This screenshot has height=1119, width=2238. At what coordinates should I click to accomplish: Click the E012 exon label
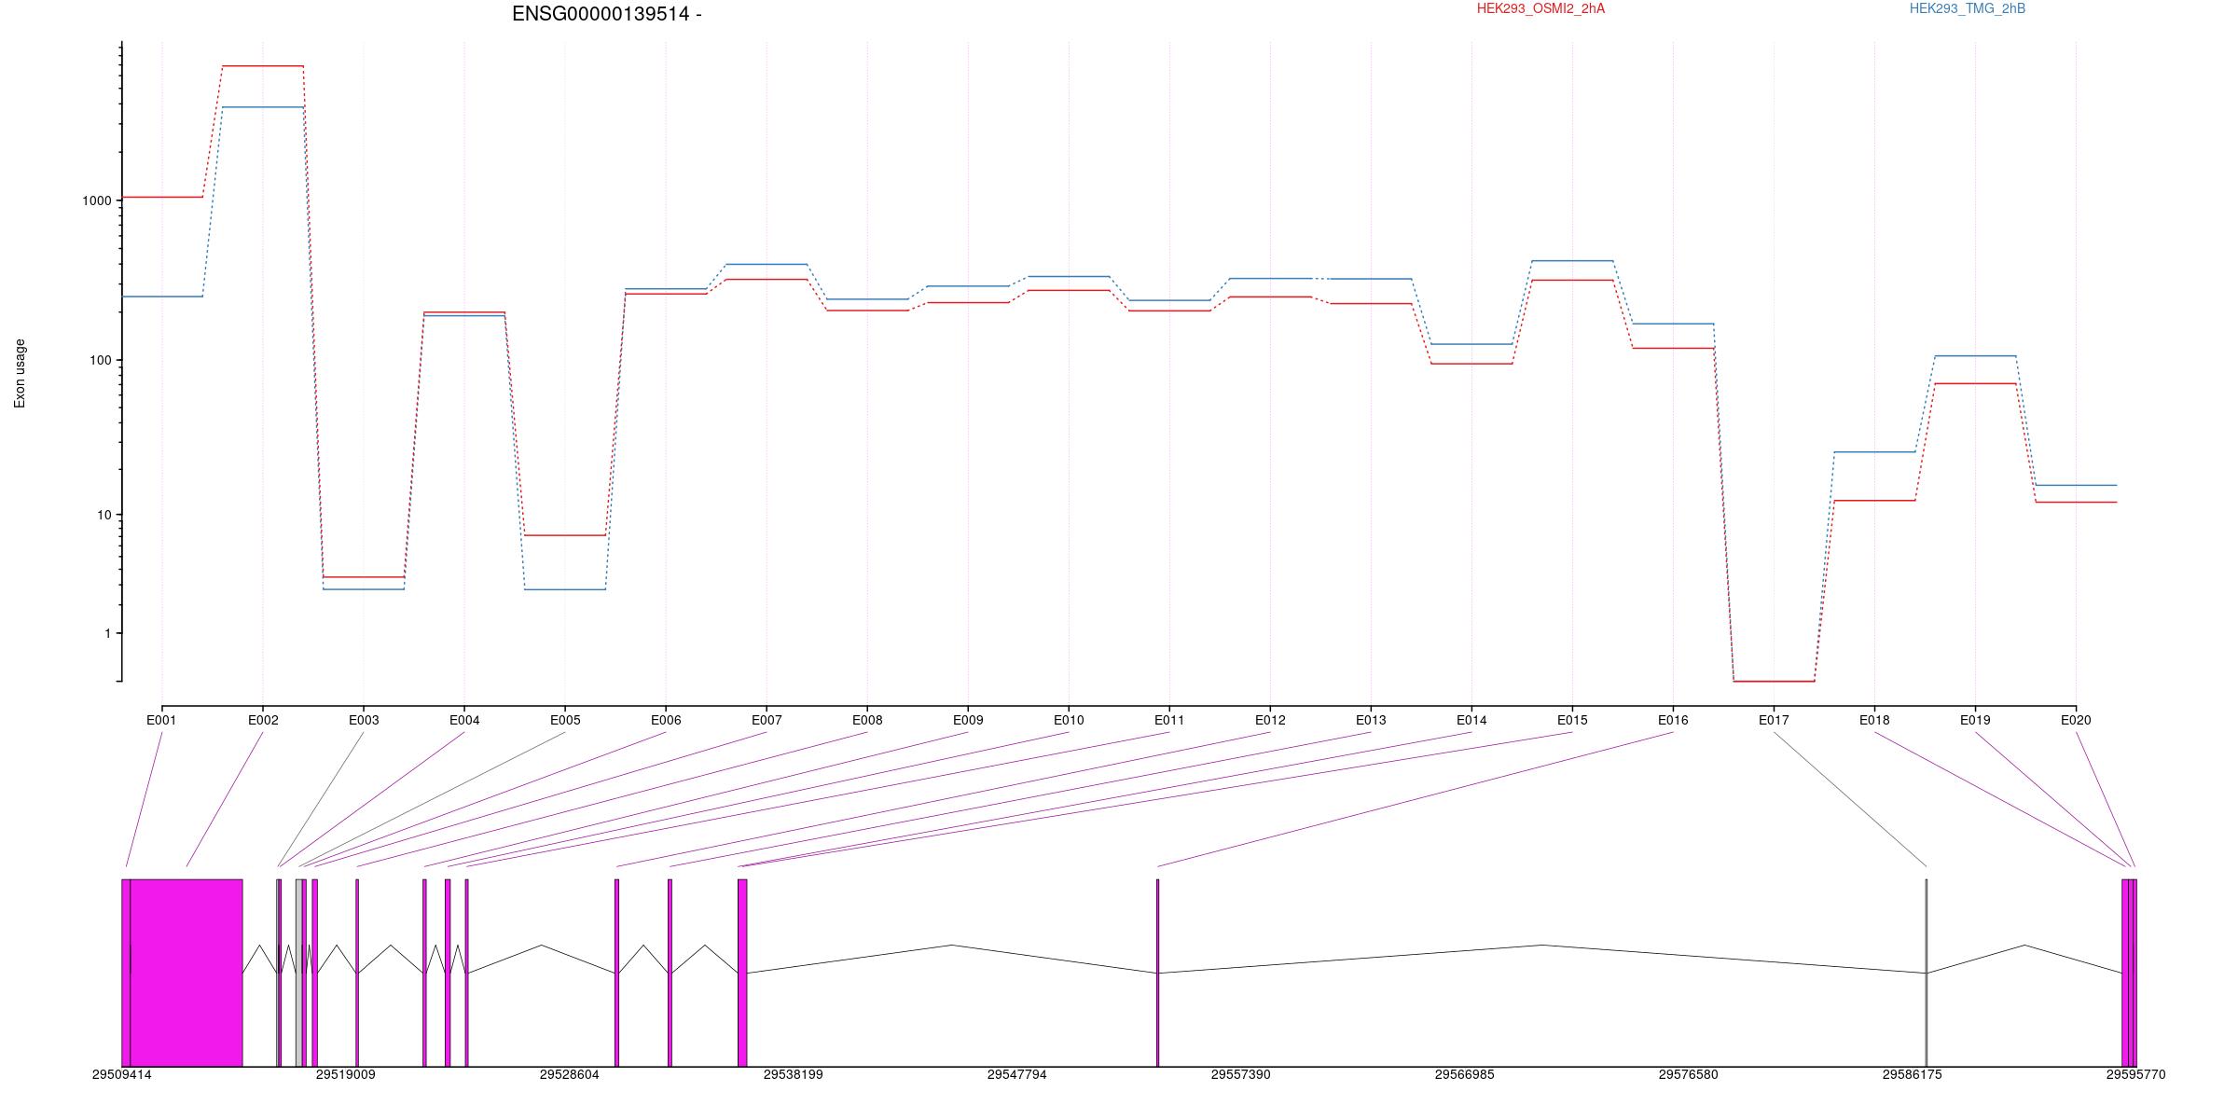coord(1270,720)
